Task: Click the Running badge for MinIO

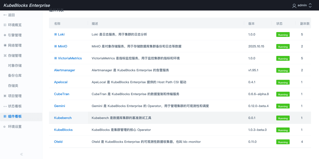Action: pyautogui.click(x=283, y=47)
